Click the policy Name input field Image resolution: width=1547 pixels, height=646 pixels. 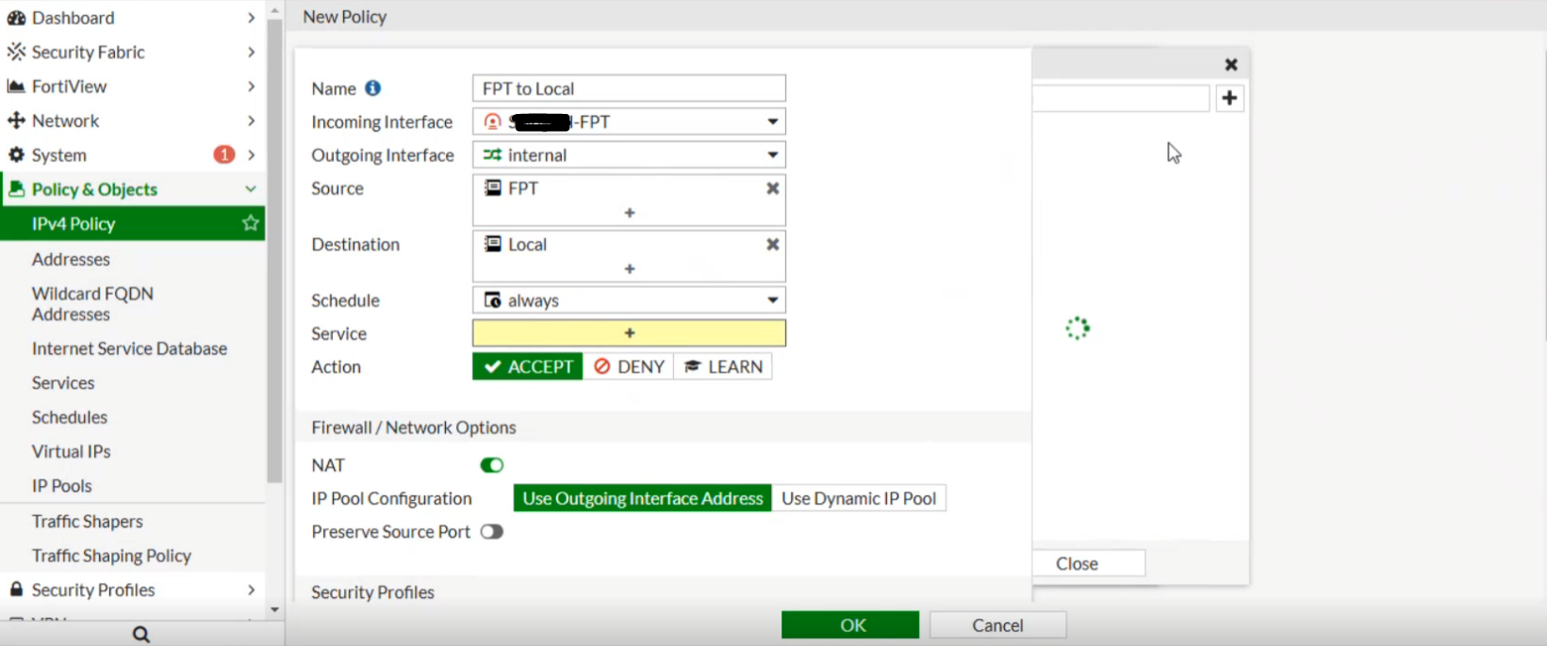629,89
